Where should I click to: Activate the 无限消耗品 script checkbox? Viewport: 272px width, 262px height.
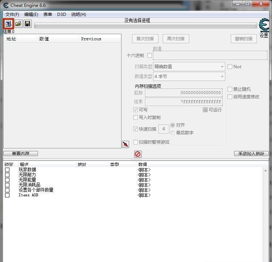(x=7, y=185)
